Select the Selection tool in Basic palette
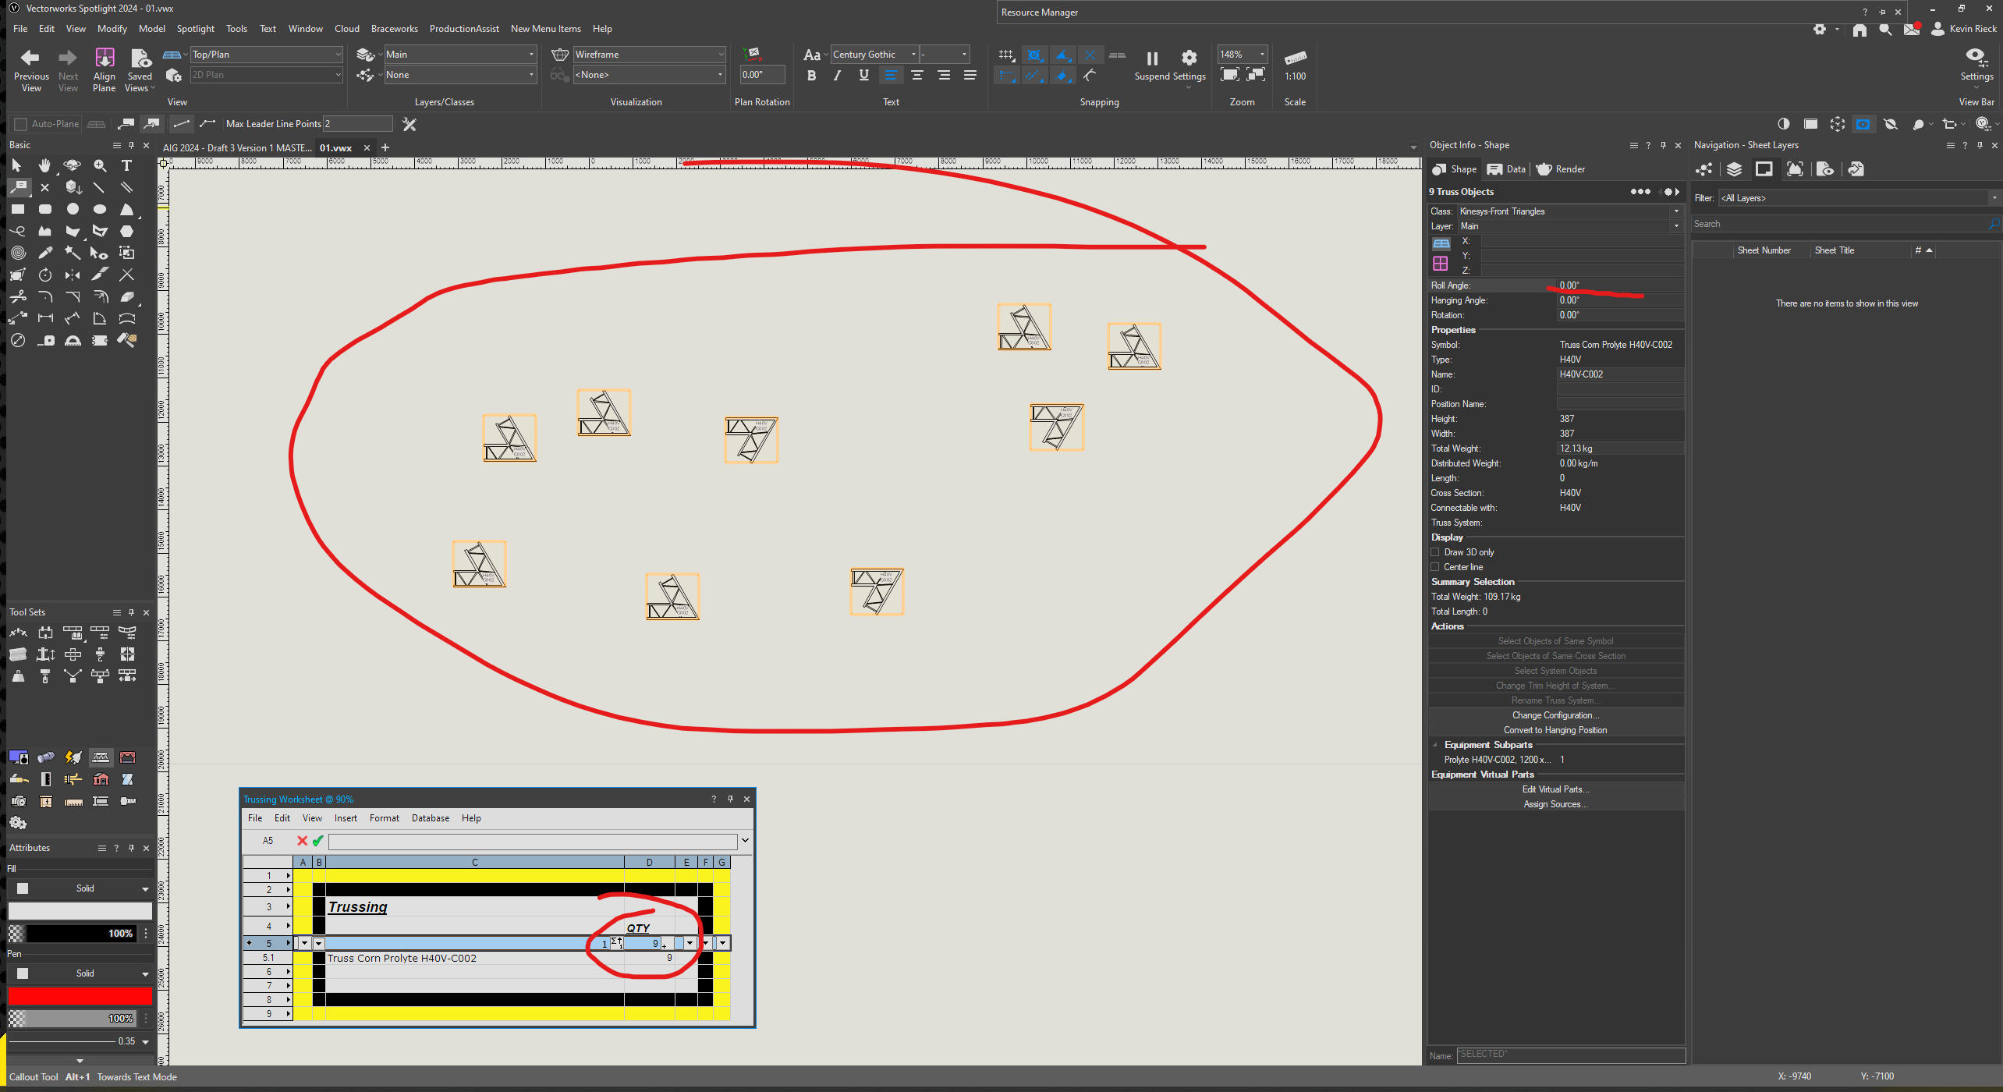 [16, 165]
